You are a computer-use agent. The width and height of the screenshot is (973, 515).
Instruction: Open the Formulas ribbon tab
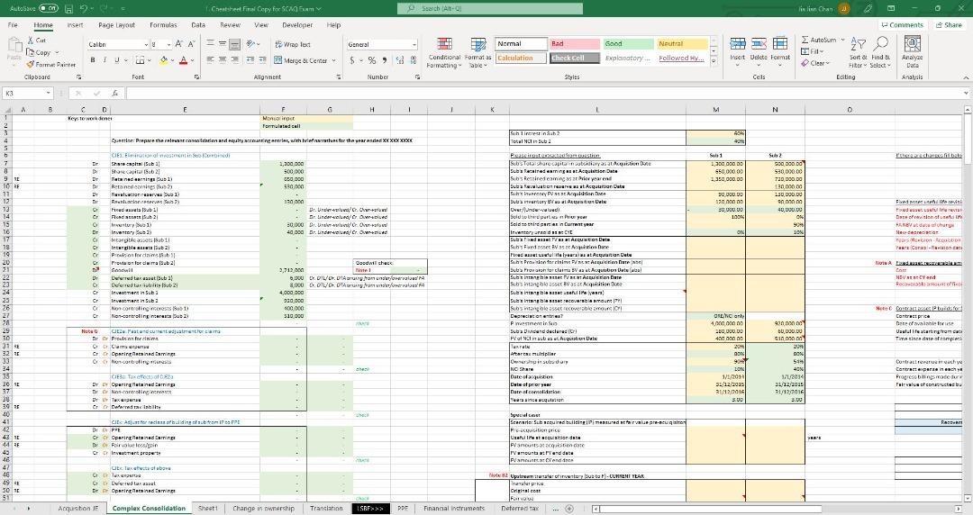point(163,25)
